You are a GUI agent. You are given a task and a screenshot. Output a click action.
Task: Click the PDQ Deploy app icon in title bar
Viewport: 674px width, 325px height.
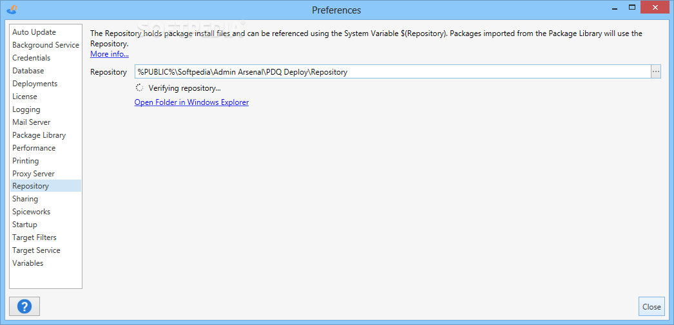(x=14, y=8)
